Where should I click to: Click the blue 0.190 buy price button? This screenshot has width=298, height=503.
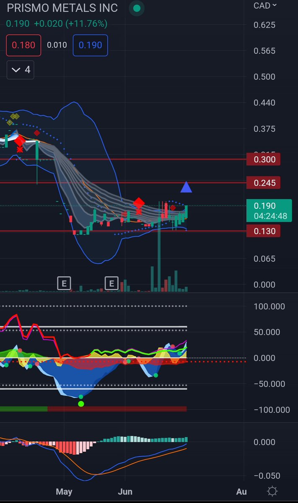91,45
